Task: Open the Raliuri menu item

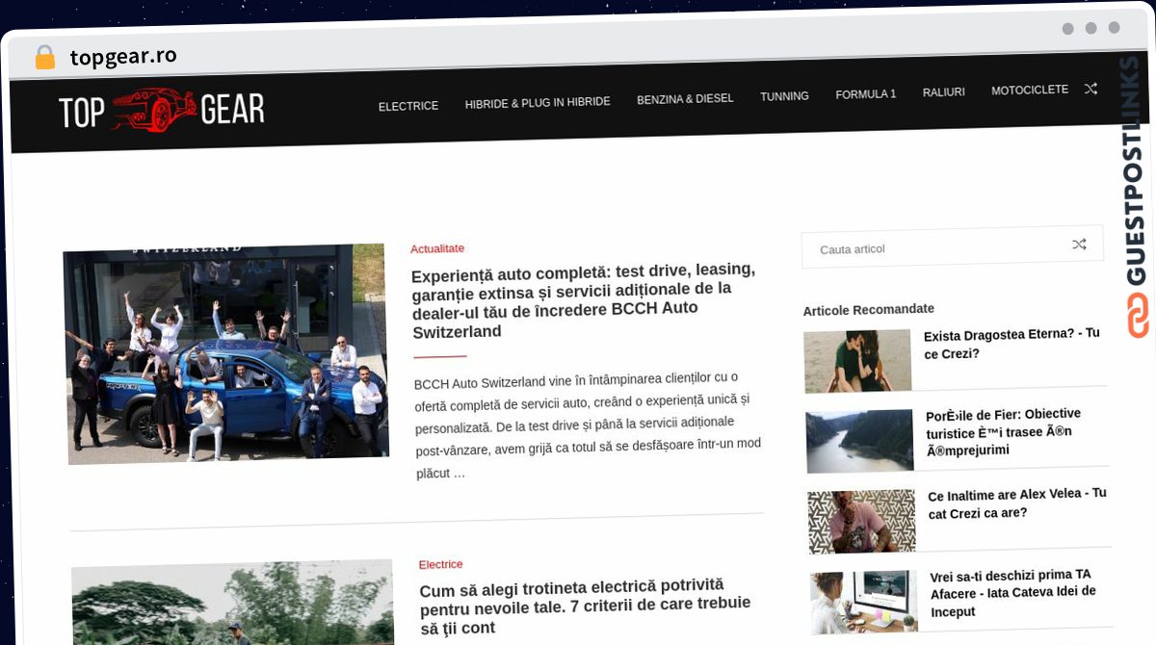Action: click(943, 92)
